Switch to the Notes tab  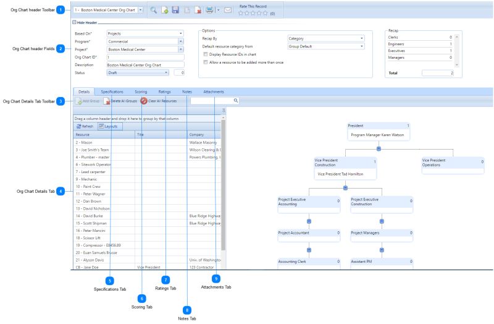point(187,92)
